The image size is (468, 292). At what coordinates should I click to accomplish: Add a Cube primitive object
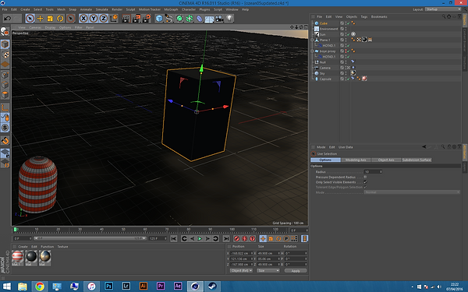pos(159,19)
